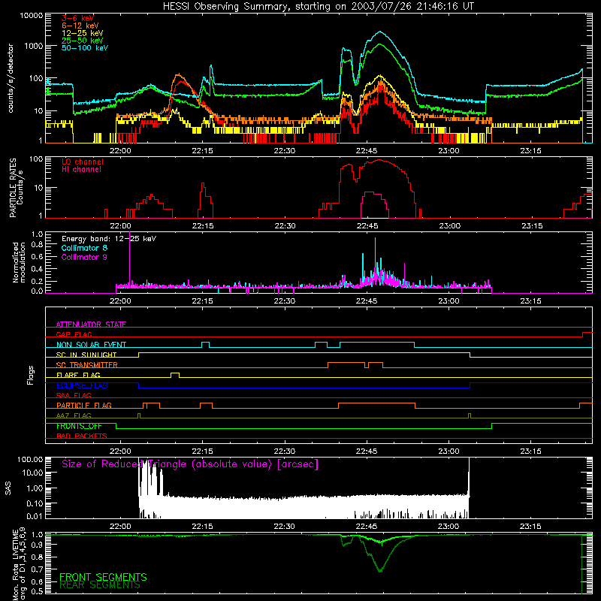Click the 22:15 tick under the SAS plot
The width and height of the screenshot is (601, 601).
202,527
